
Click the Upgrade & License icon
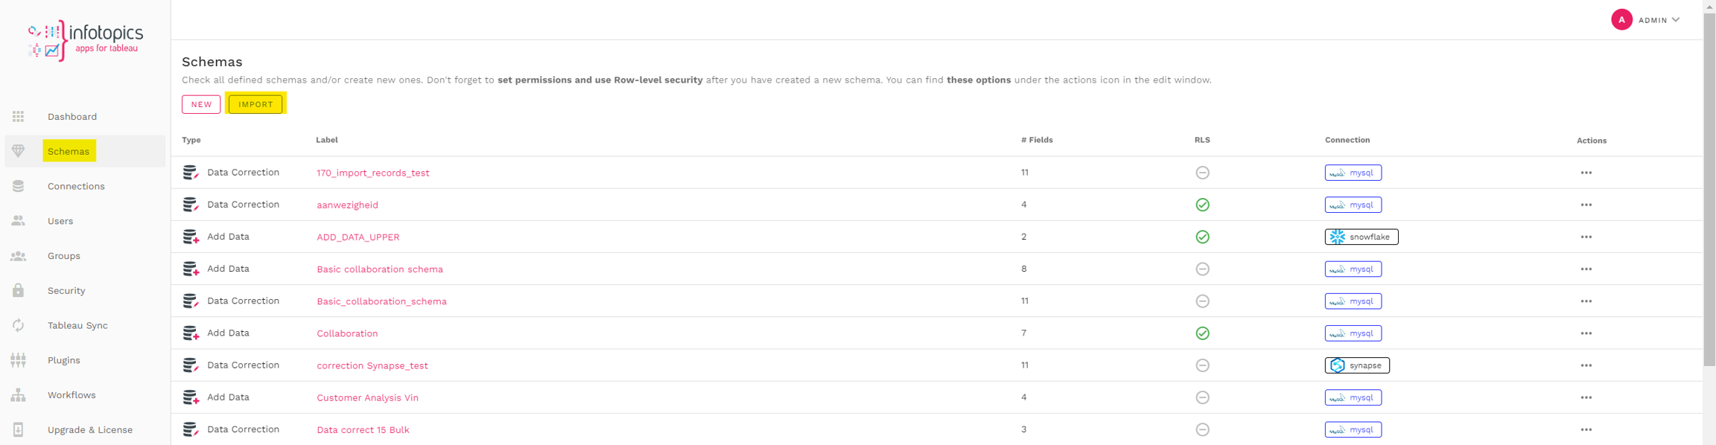[x=18, y=429]
